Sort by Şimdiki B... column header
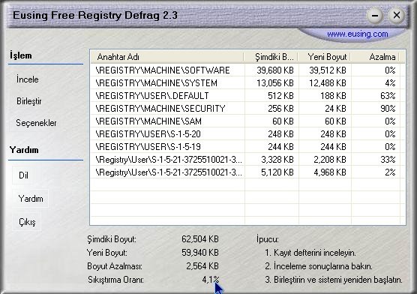The height and width of the screenshot is (294, 417). tap(271, 57)
